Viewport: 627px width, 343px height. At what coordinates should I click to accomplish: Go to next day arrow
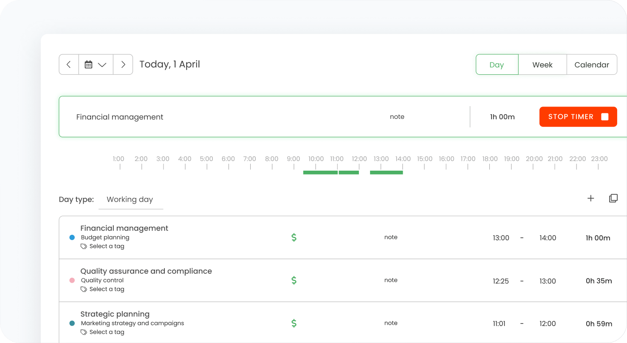click(x=123, y=65)
